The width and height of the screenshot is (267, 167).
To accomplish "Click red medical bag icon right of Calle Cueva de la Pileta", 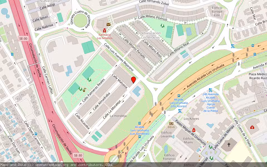I will (x=252, y=127).
